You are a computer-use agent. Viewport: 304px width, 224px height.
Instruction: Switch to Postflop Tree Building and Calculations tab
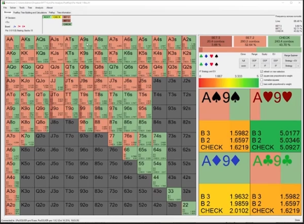click(30, 12)
